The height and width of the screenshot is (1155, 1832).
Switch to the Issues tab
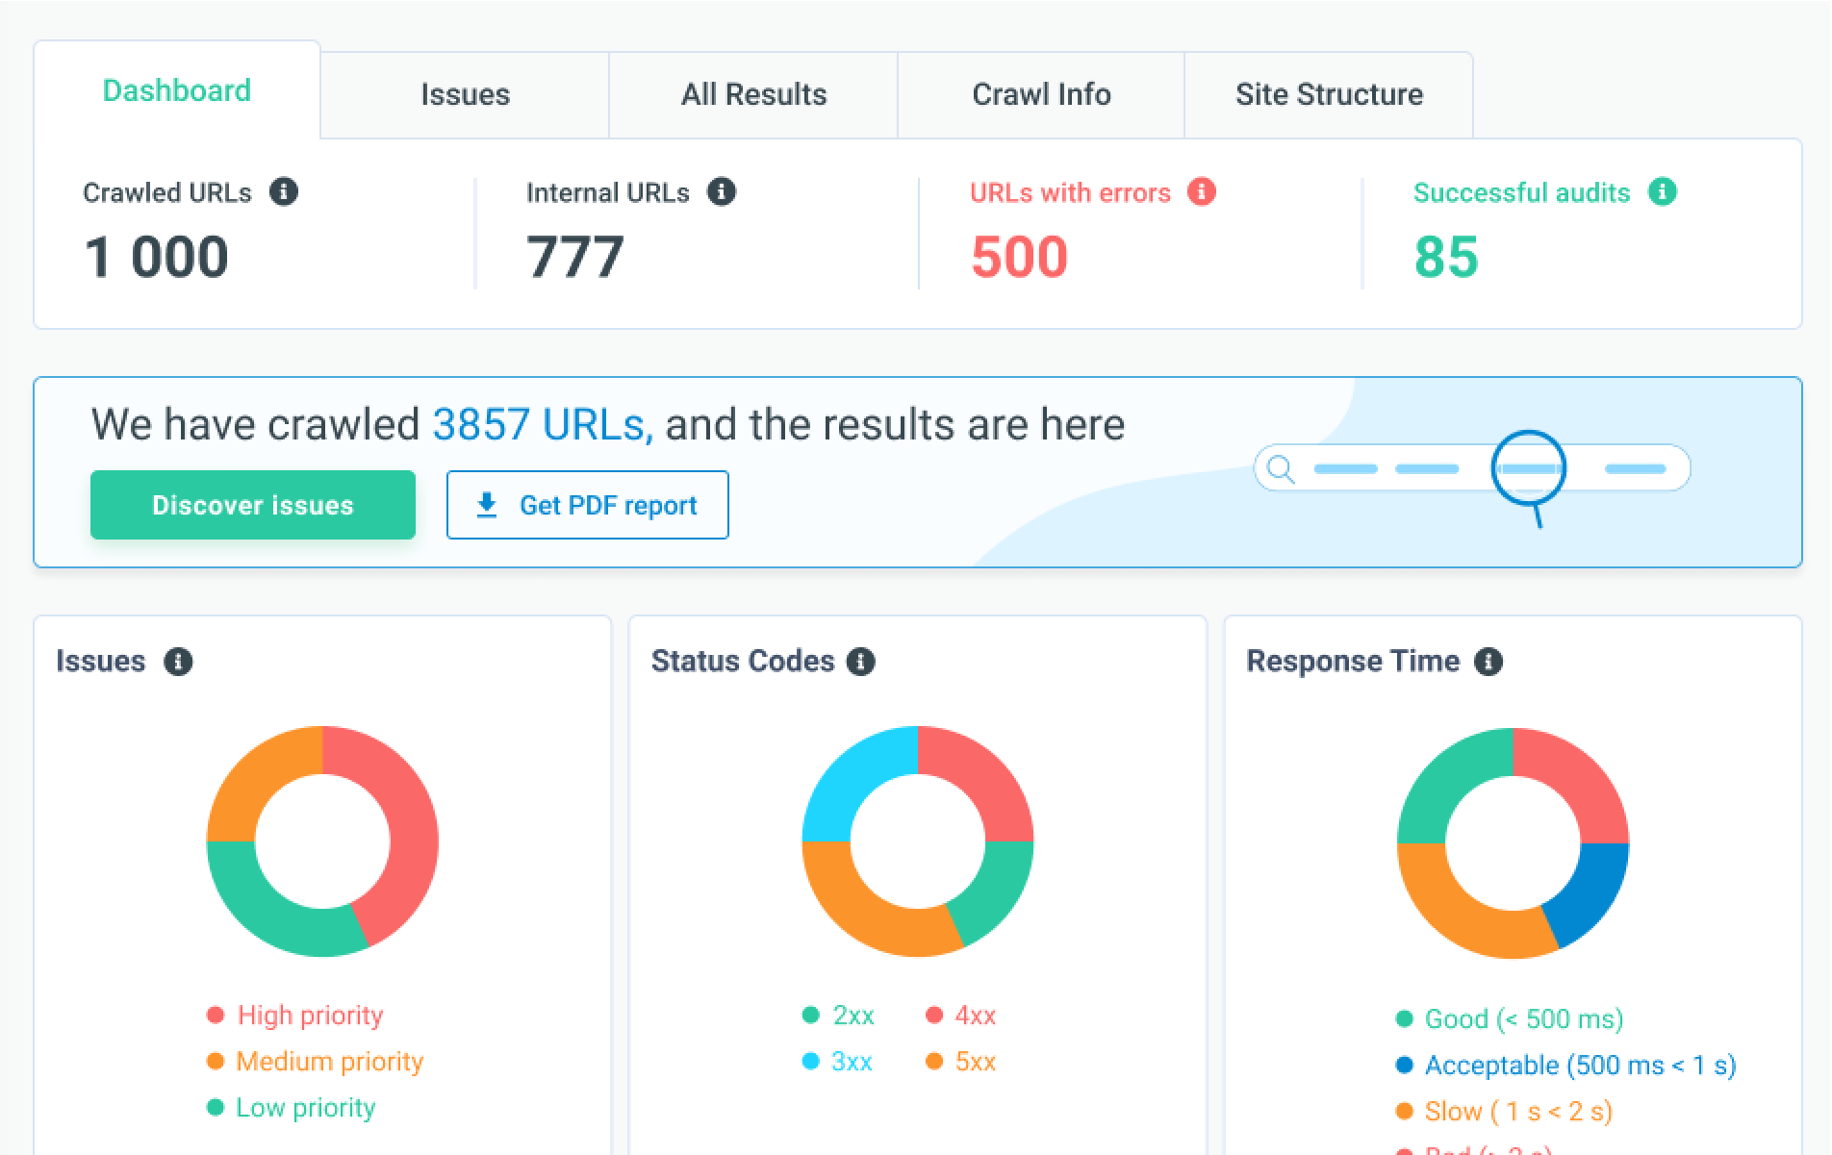click(x=465, y=94)
